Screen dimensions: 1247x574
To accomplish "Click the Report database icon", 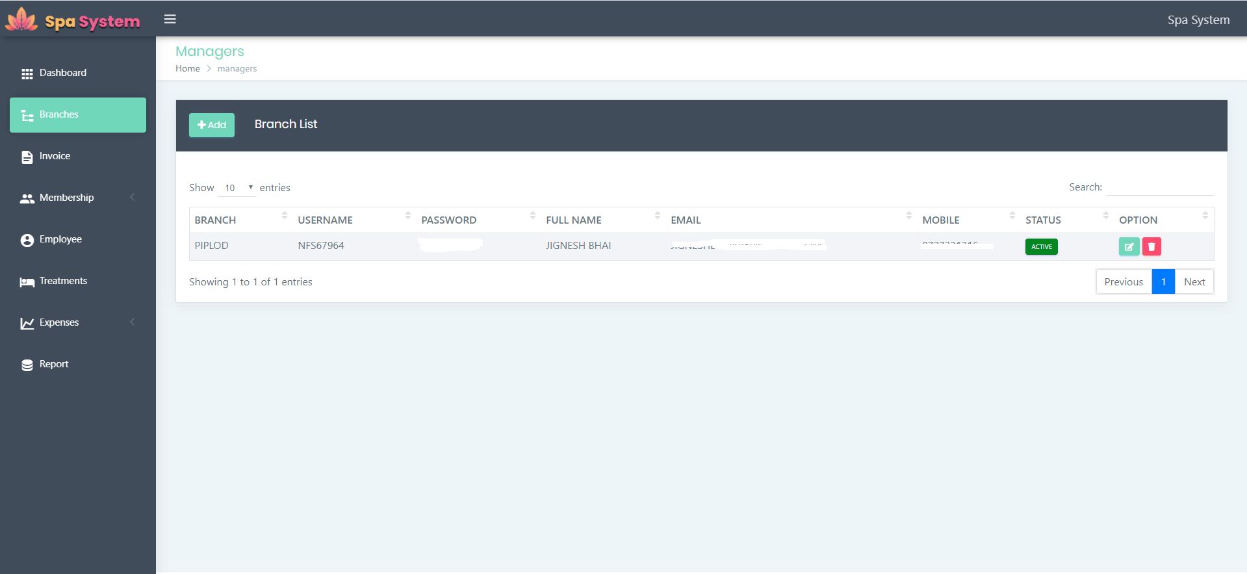I will [x=27, y=365].
